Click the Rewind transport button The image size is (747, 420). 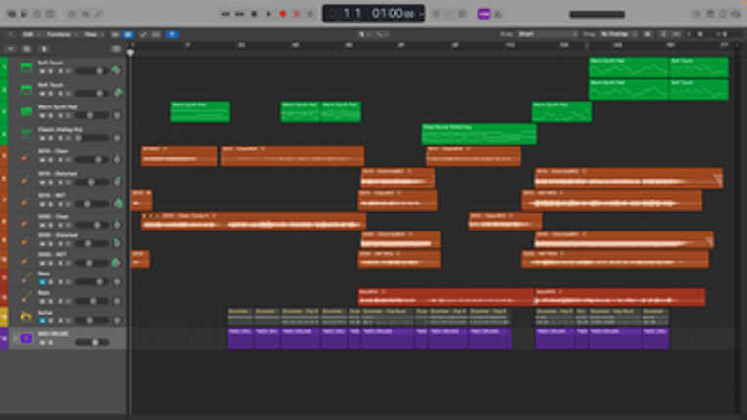pos(226,14)
